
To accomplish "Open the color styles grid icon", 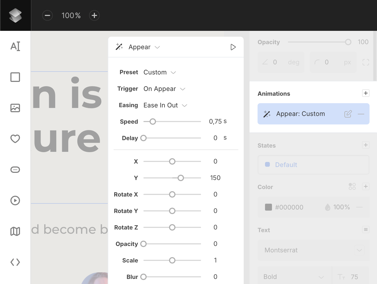I will point(352,186).
